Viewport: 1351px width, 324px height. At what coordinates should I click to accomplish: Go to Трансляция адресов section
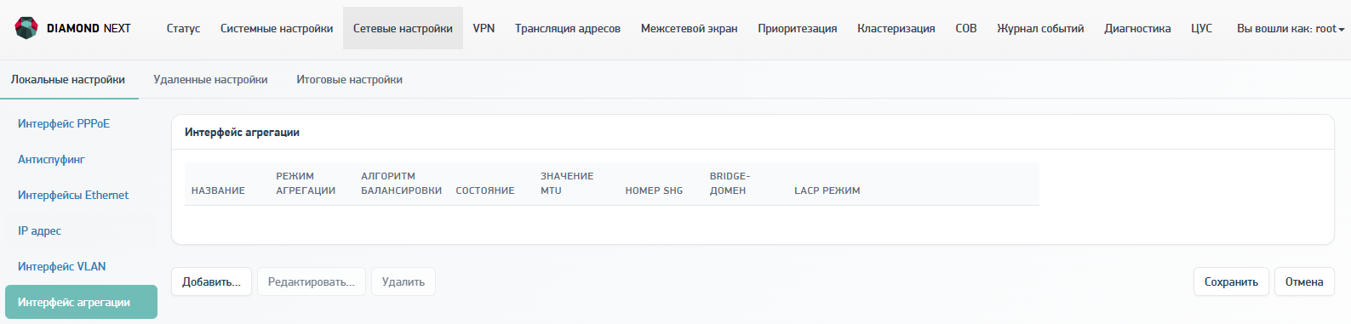568,28
